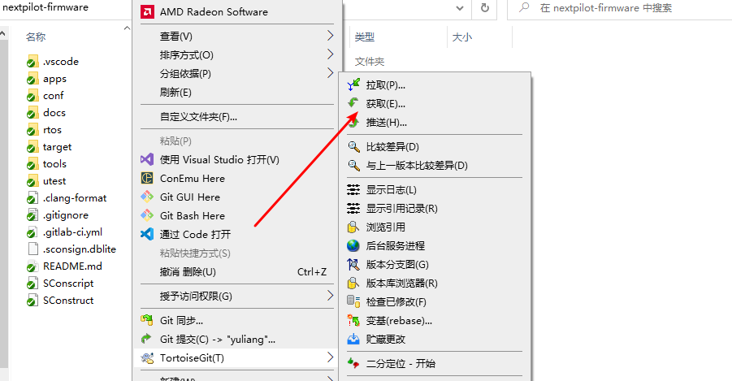
Task: Click the 版本分支图 revision graph icon
Action: [x=353, y=264]
